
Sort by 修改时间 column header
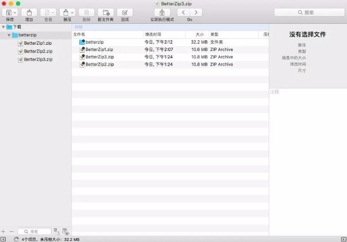tap(164, 35)
